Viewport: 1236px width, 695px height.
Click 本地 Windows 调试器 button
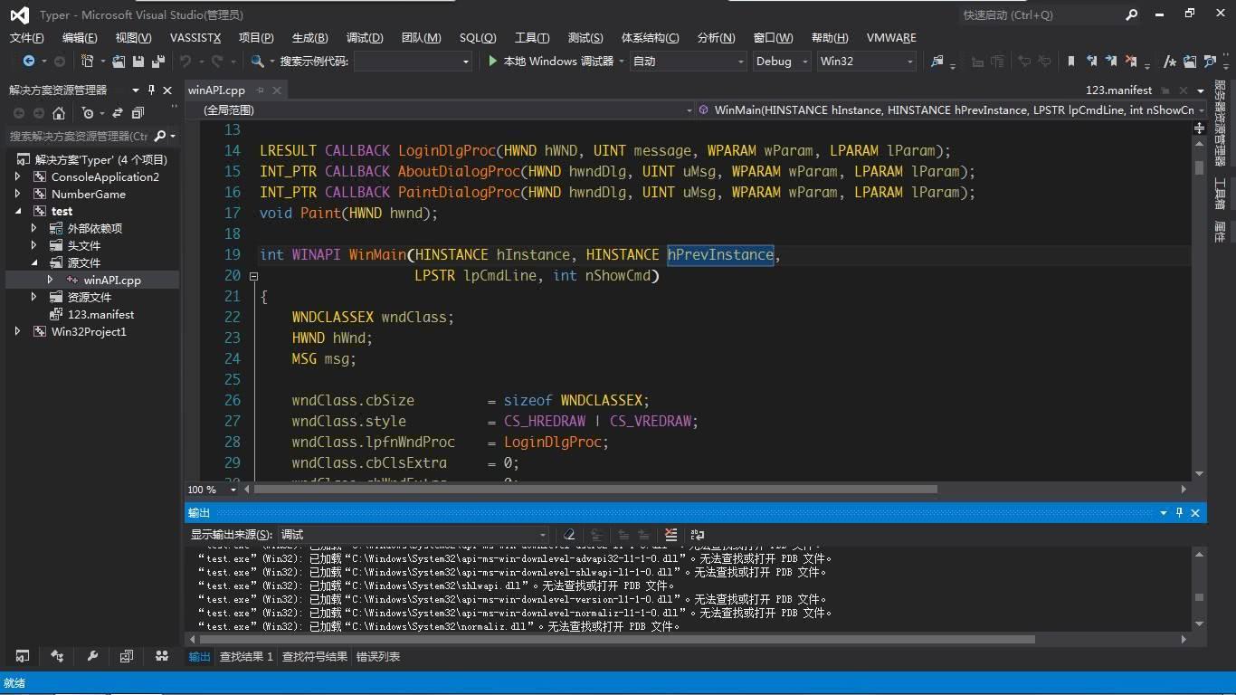point(550,62)
